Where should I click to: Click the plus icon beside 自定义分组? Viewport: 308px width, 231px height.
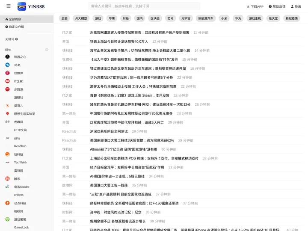7,27
